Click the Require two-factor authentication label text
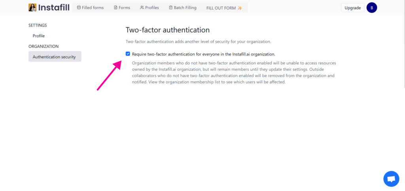The image size is (405, 191). click(x=204, y=54)
